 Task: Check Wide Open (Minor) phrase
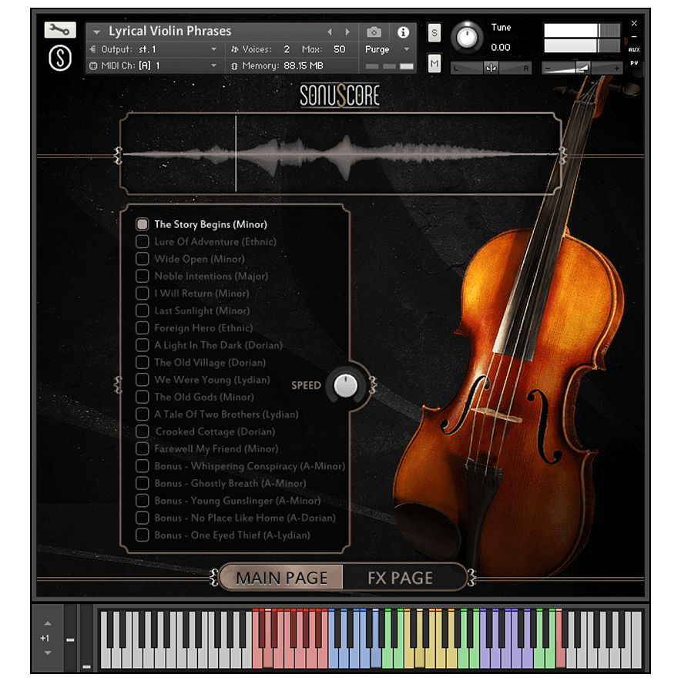(x=142, y=259)
